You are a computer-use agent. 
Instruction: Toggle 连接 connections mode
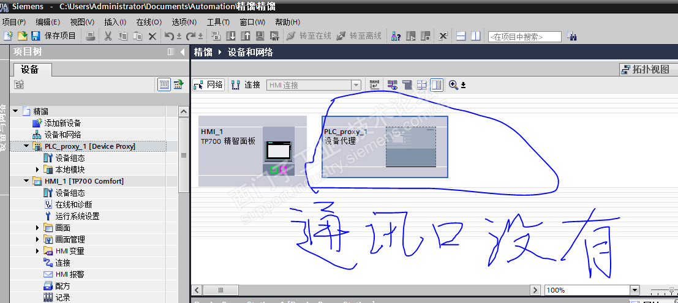coord(246,84)
